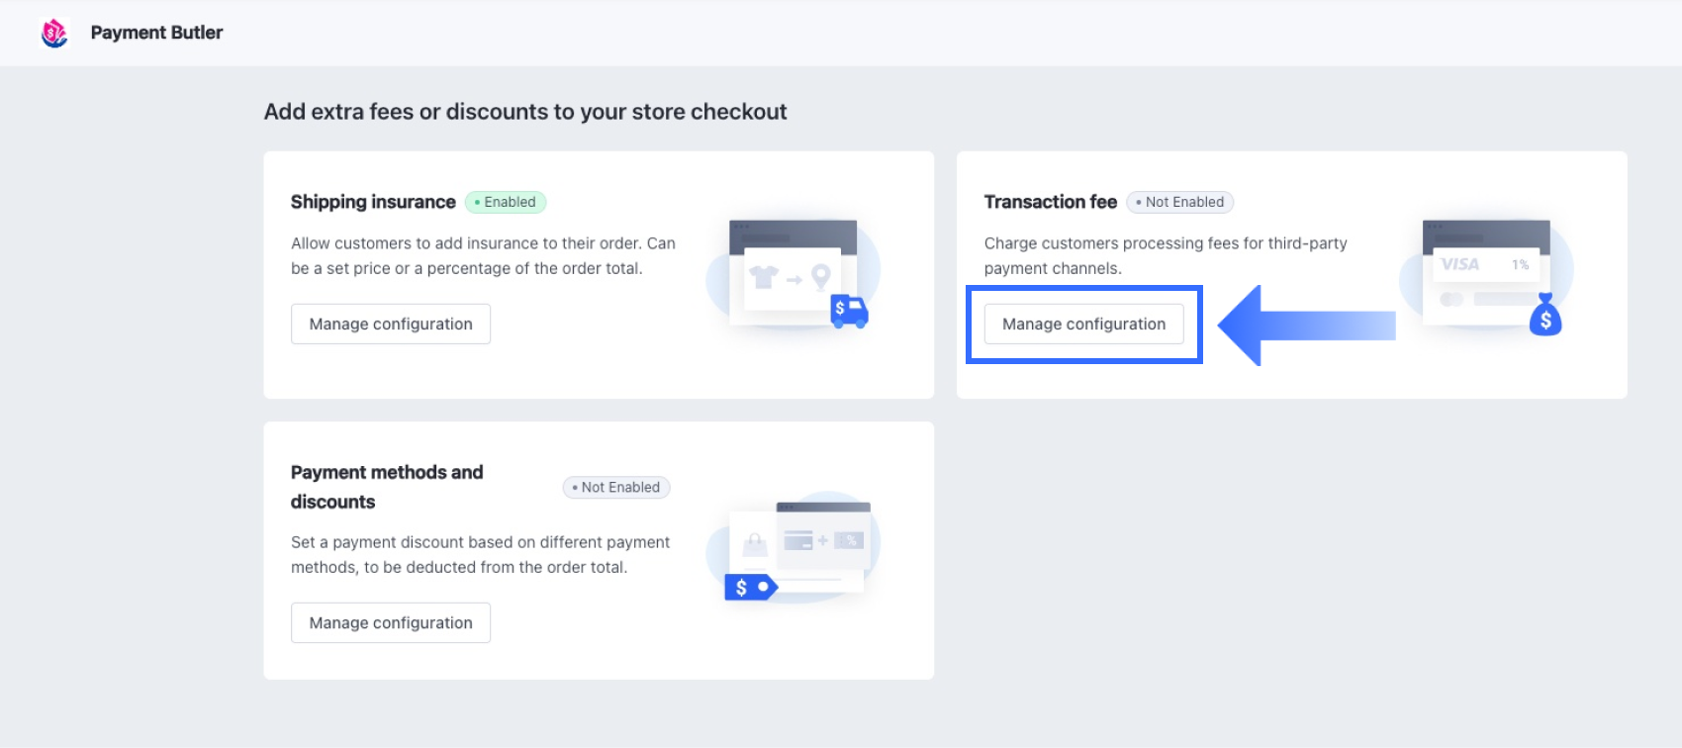Click Transaction fee's Not Enabled badge
The width and height of the screenshot is (1682, 748).
point(1180,202)
